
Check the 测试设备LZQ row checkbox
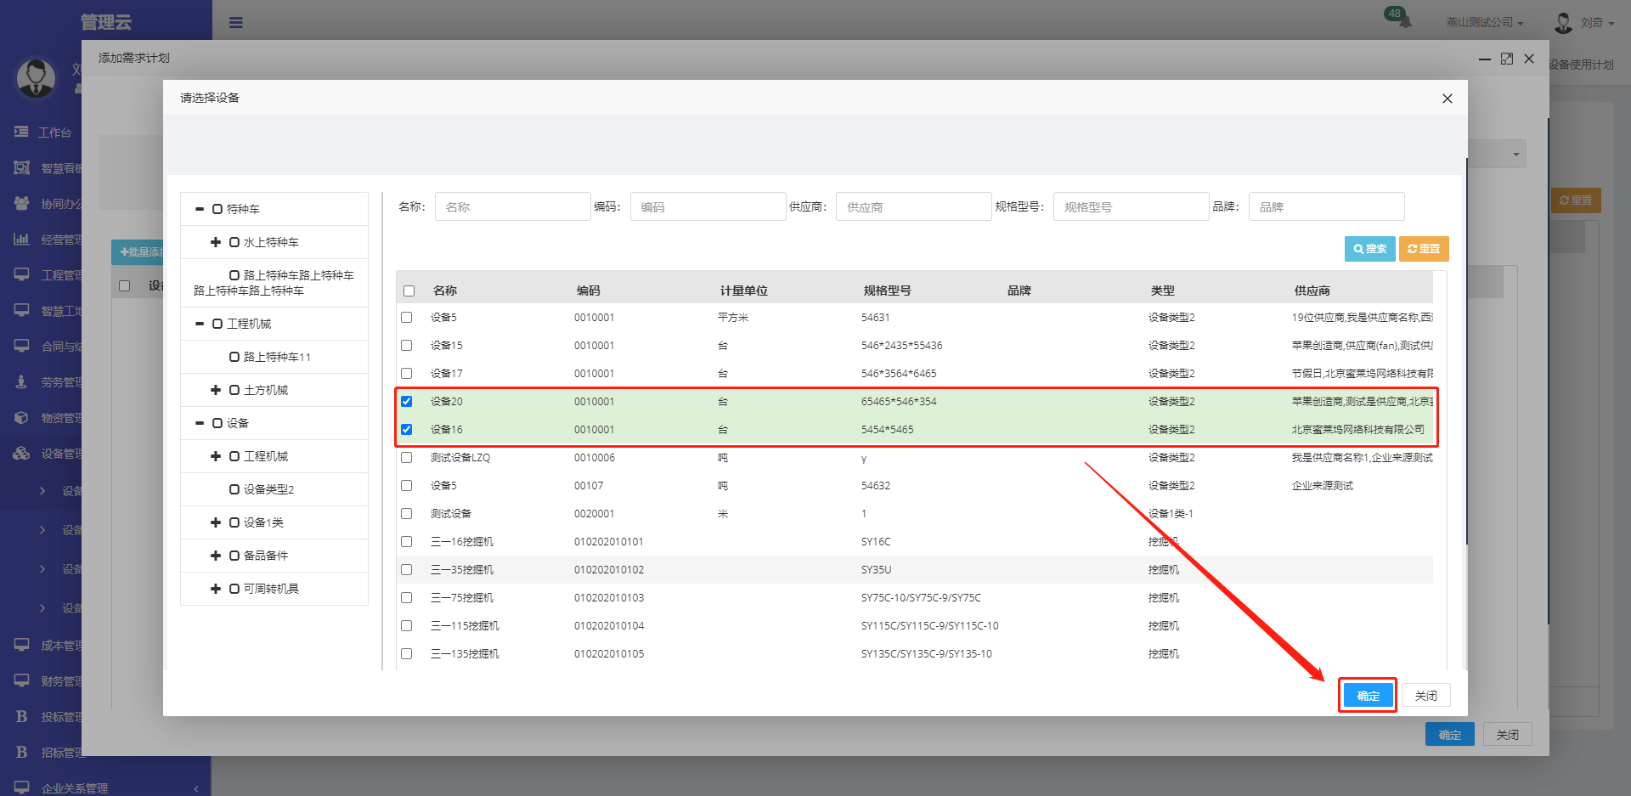click(407, 458)
